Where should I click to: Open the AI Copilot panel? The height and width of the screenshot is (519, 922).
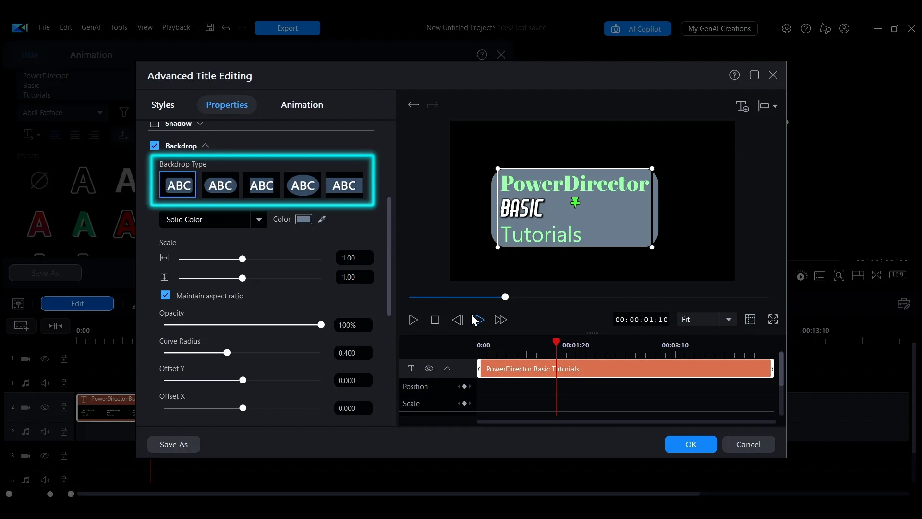coord(637,29)
